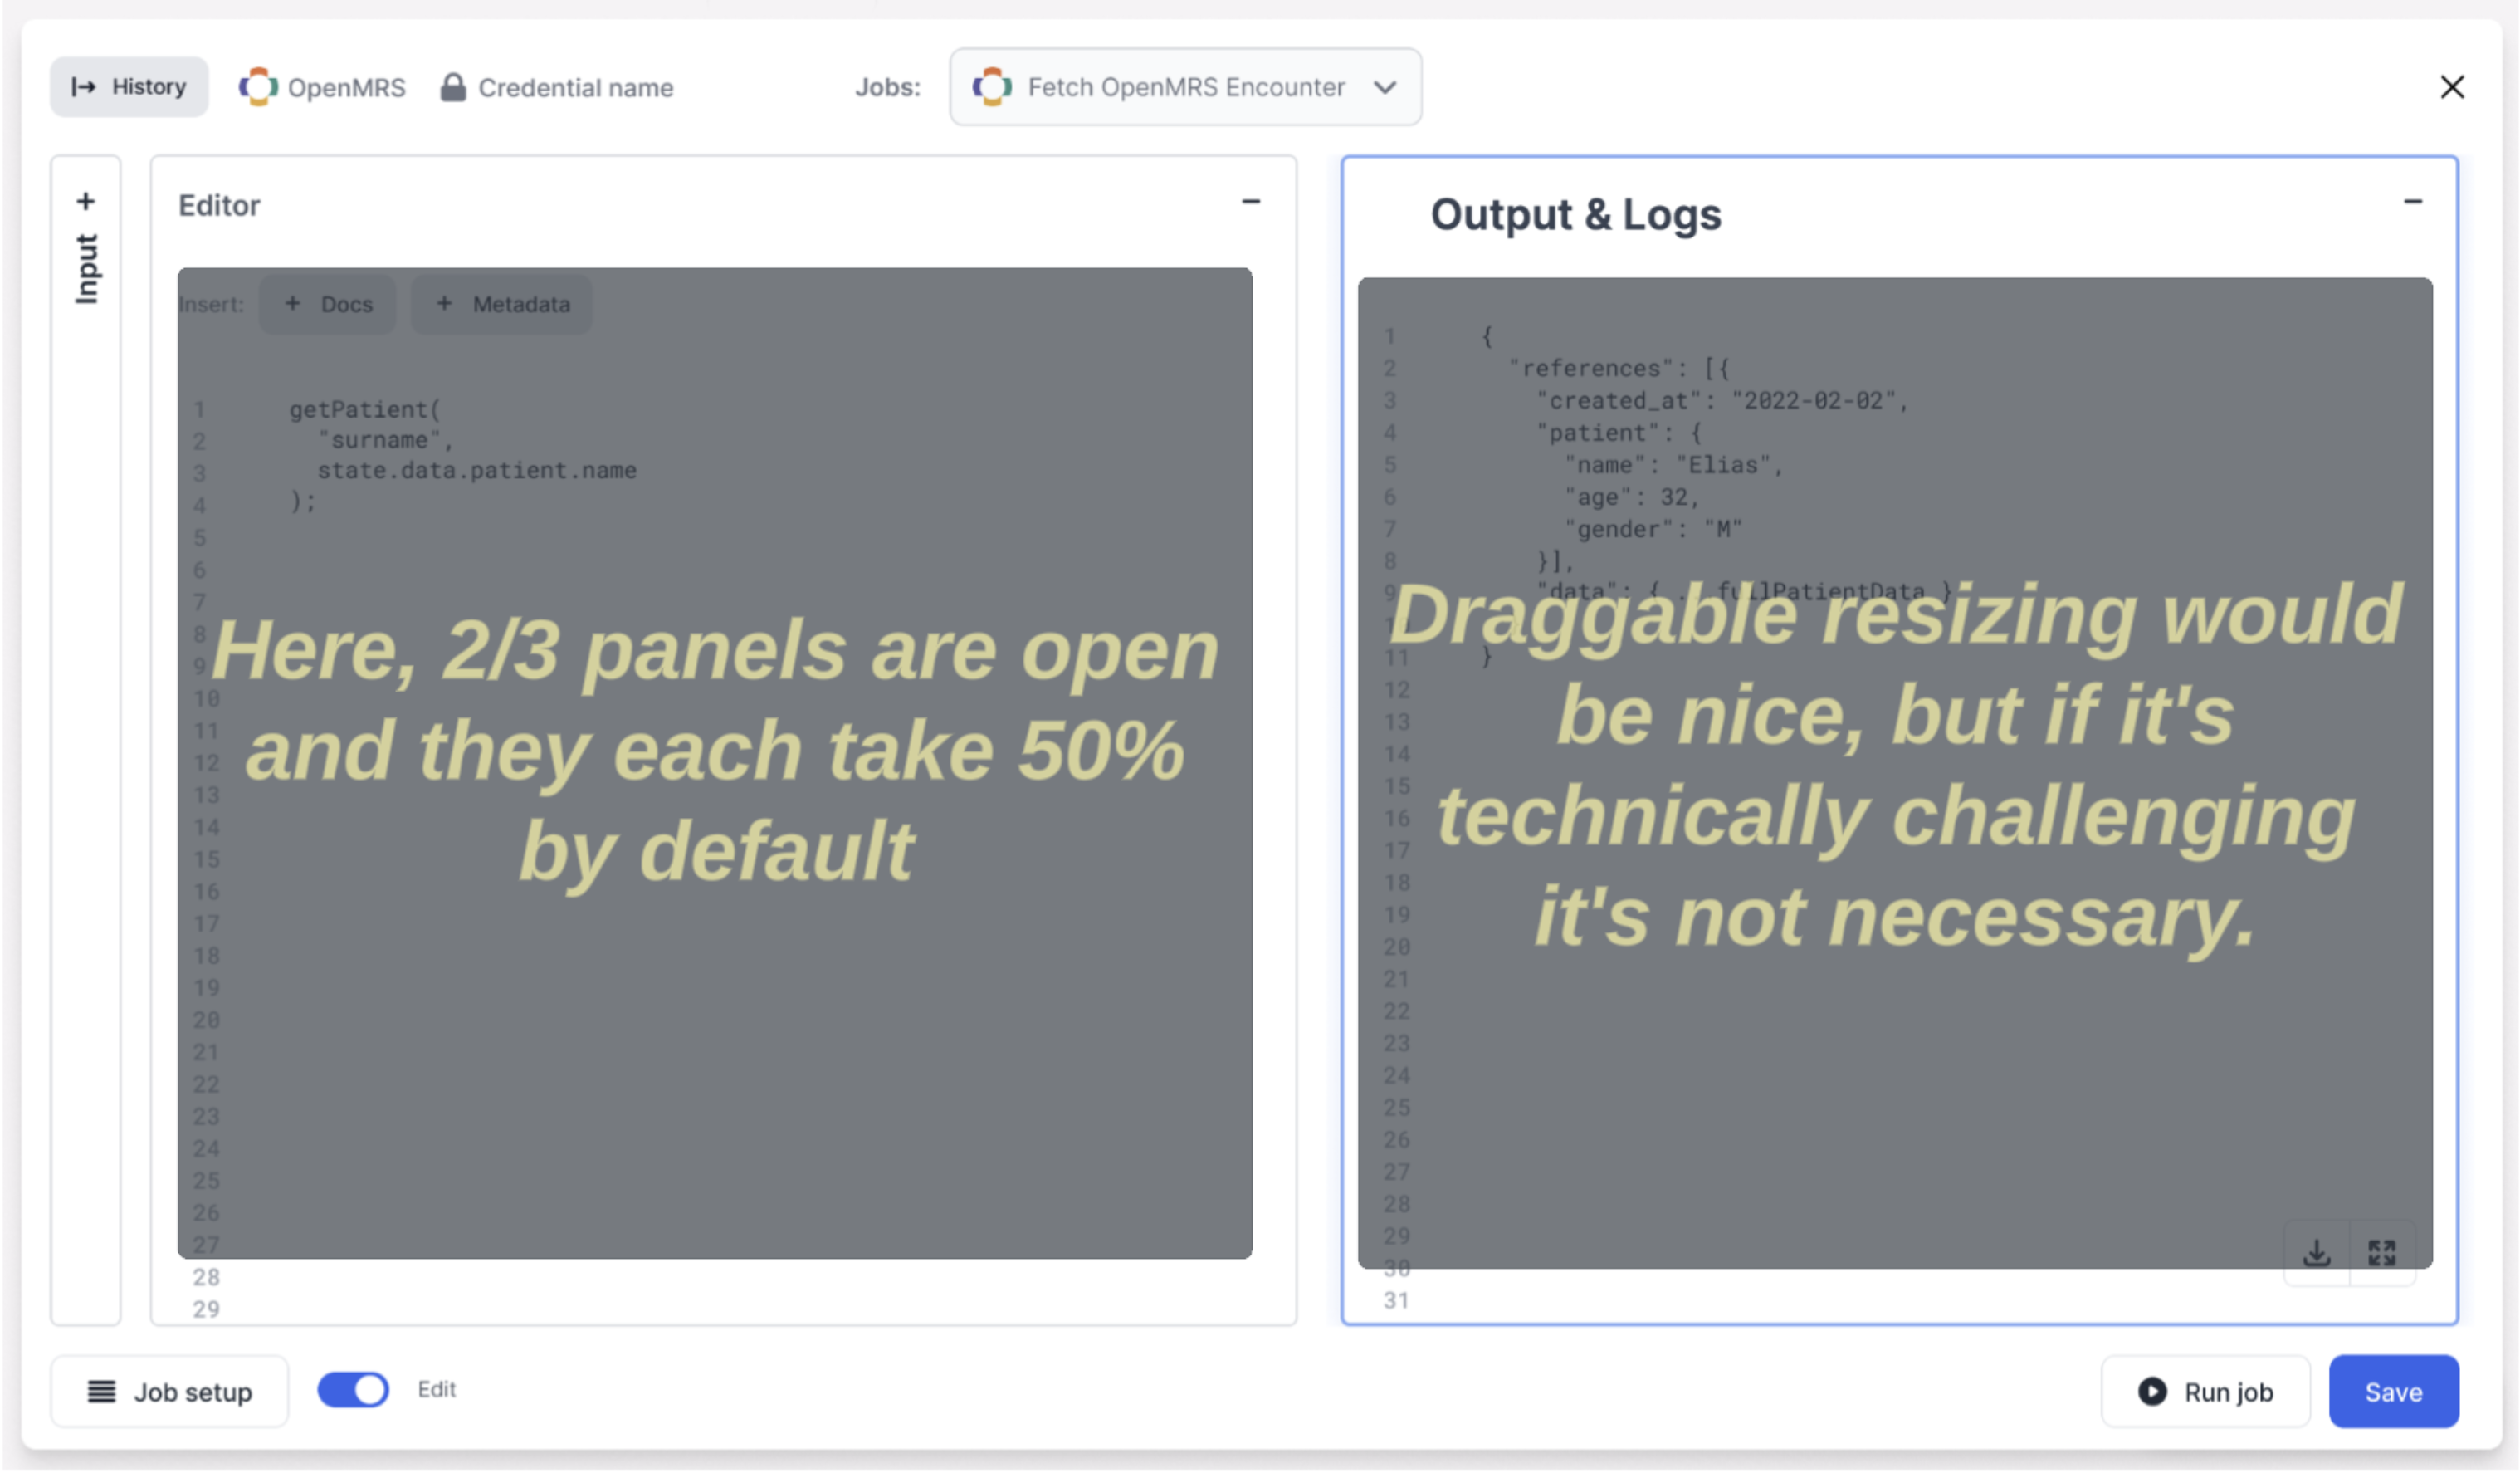Collapse the Output & Logs panel

point(2413,201)
